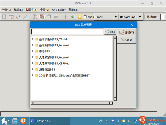166x125 pixels.
Task: Close the BBS 站点列表 dialog with X
Action: [132, 25]
